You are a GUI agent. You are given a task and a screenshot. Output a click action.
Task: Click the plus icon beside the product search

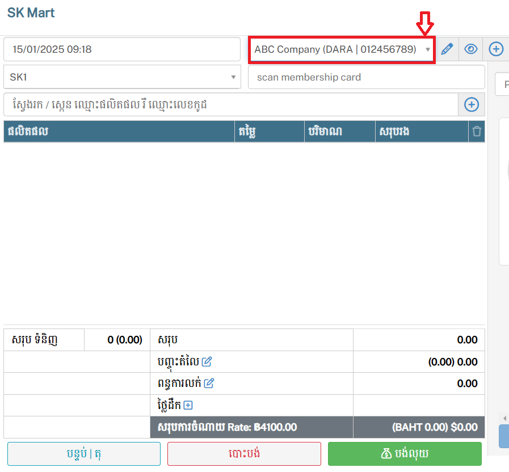[472, 104]
